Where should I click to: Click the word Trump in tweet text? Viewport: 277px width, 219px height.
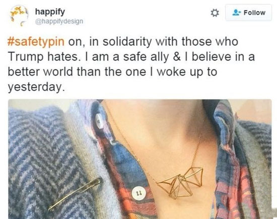pos(26,57)
